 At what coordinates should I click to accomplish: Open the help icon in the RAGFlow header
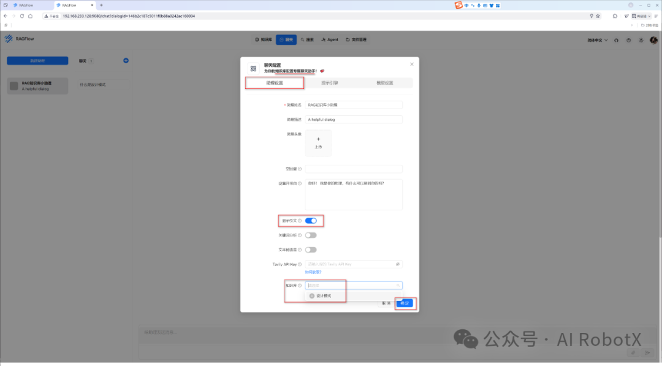629,40
